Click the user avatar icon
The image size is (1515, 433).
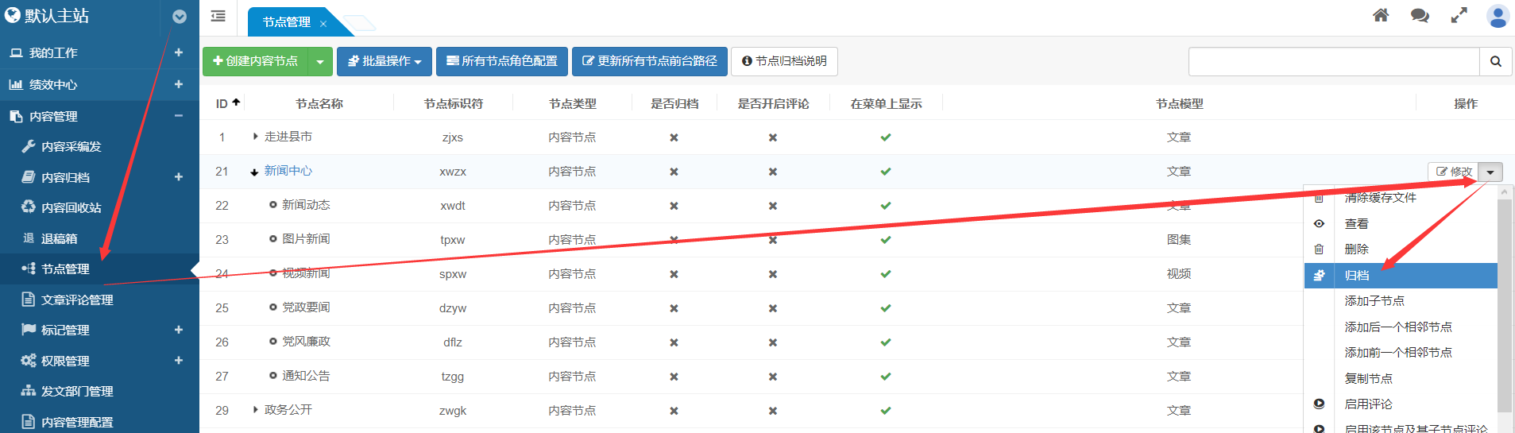1498,16
